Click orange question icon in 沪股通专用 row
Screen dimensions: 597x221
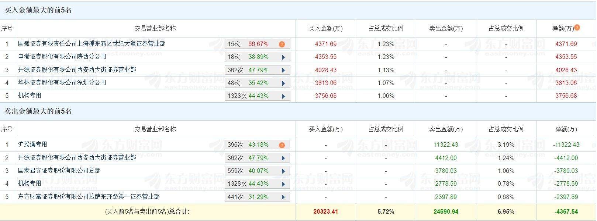282,145
